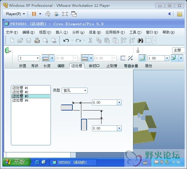
Task: Click the Regeneration manager icon
Action: 132,40
